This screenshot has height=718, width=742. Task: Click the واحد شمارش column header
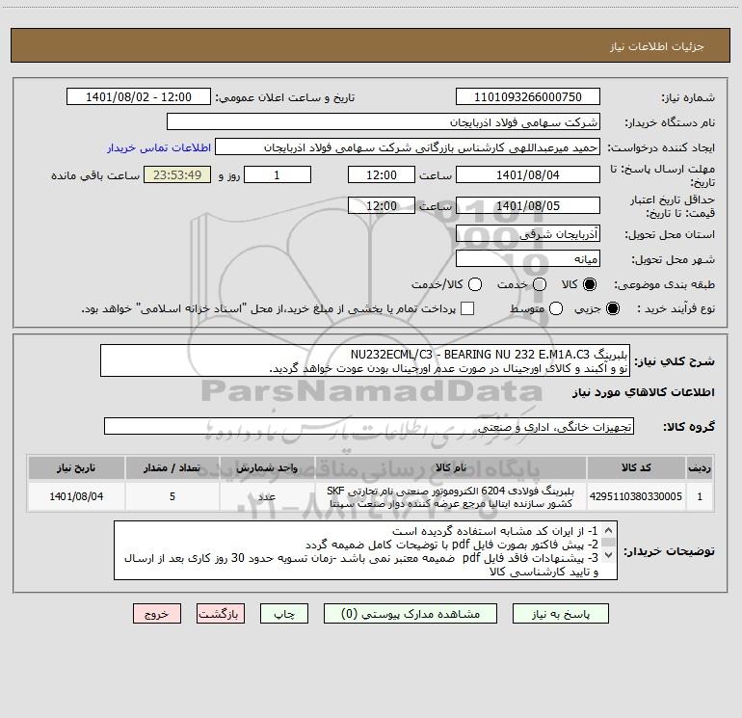pyautogui.click(x=267, y=467)
